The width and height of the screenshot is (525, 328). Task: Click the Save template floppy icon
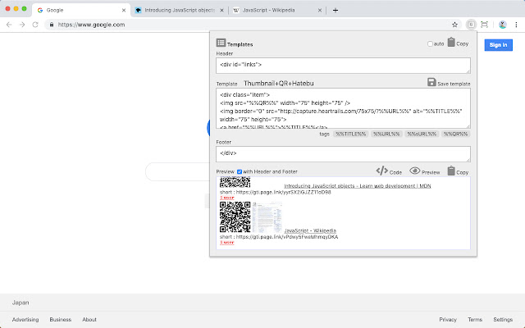coord(431,82)
